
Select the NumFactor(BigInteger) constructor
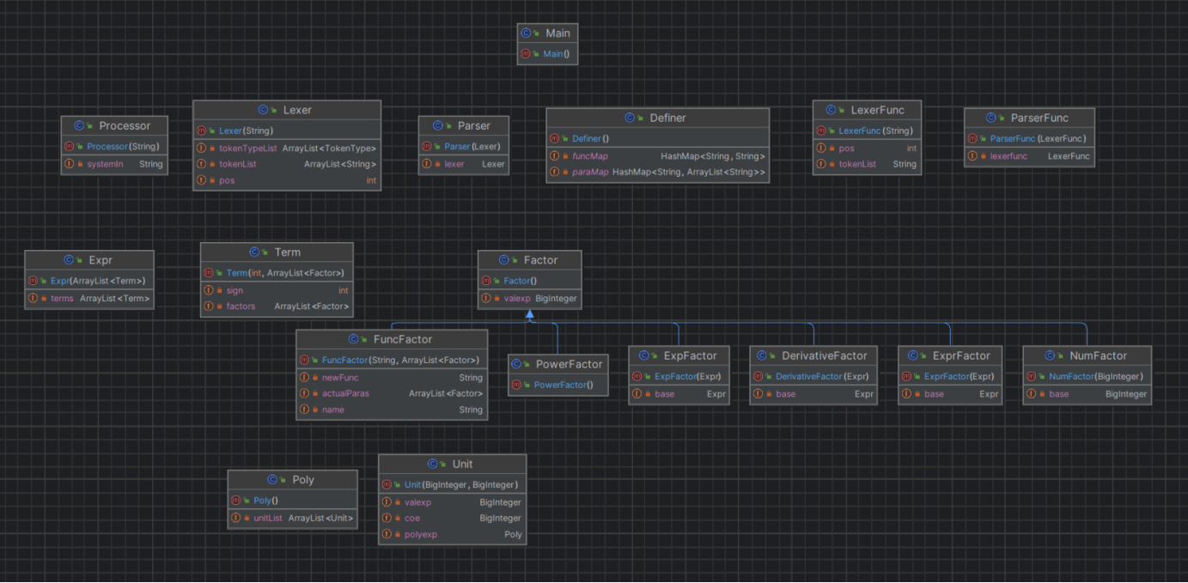tap(1087, 376)
